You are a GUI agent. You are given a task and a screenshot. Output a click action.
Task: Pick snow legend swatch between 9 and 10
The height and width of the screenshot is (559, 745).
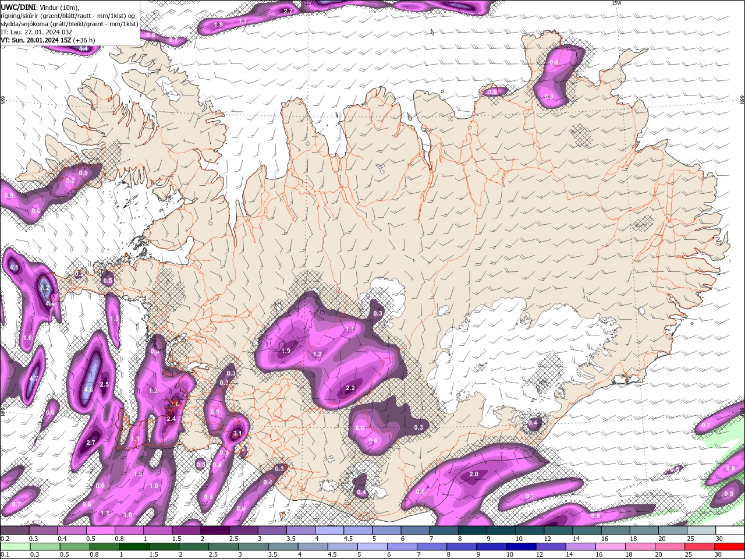point(501,530)
